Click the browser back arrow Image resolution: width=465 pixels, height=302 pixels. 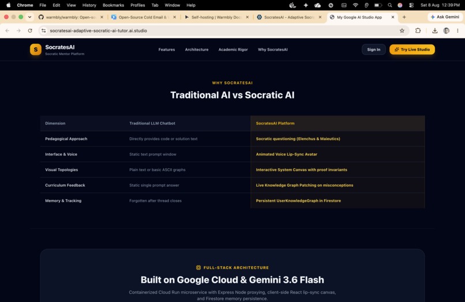[7, 31]
